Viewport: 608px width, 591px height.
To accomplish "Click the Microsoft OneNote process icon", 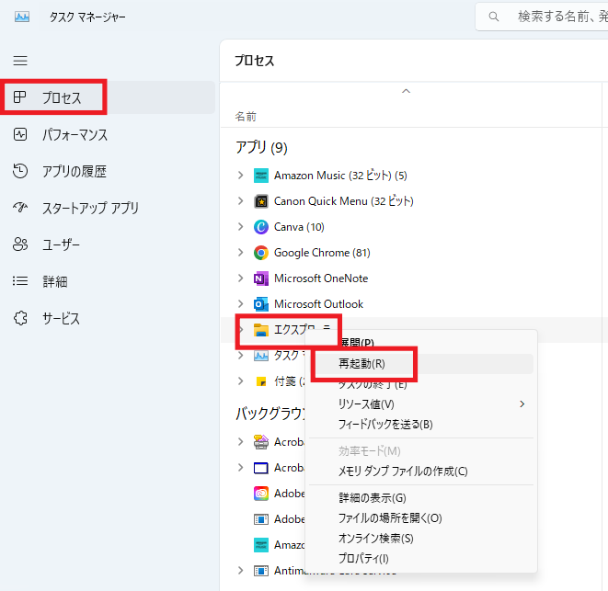I will (x=261, y=278).
